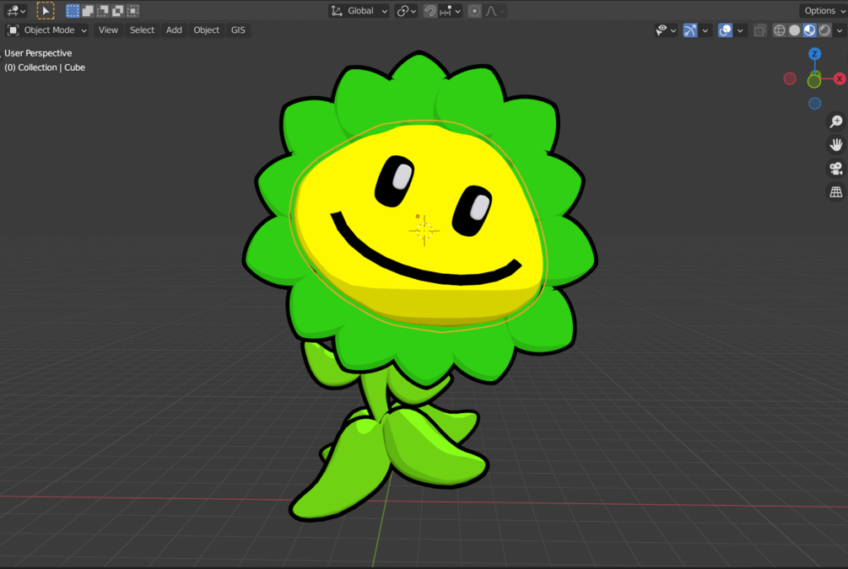Image resolution: width=848 pixels, height=569 pixels.
Task: Click the green Y axis gizmo circle
Action: [x=814, y=82]
